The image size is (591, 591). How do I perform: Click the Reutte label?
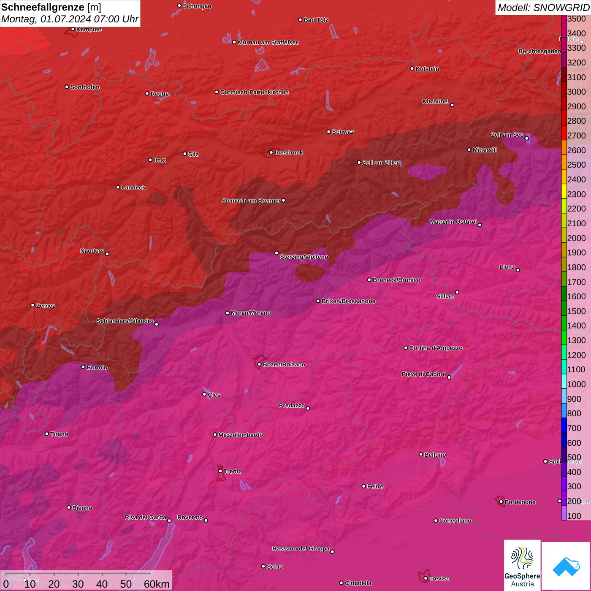click(x=160, y=94)
